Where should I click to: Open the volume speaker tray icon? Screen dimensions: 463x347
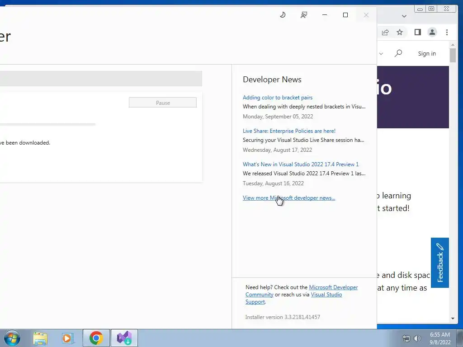tap(417, 338)
